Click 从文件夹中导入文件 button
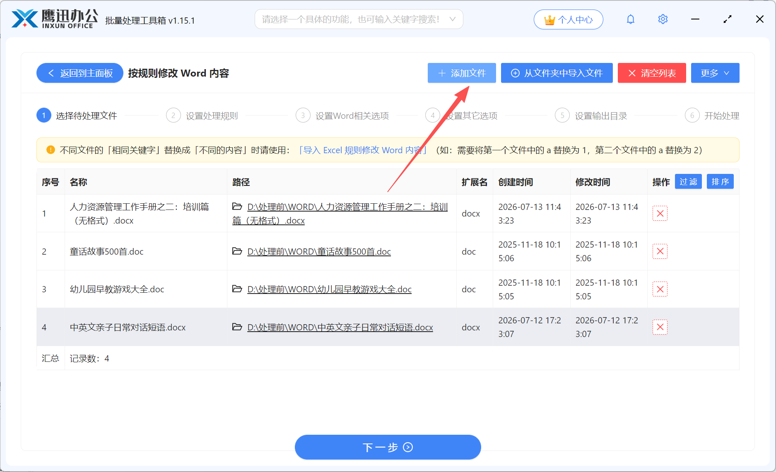776x472 pixels. point(557,73)
